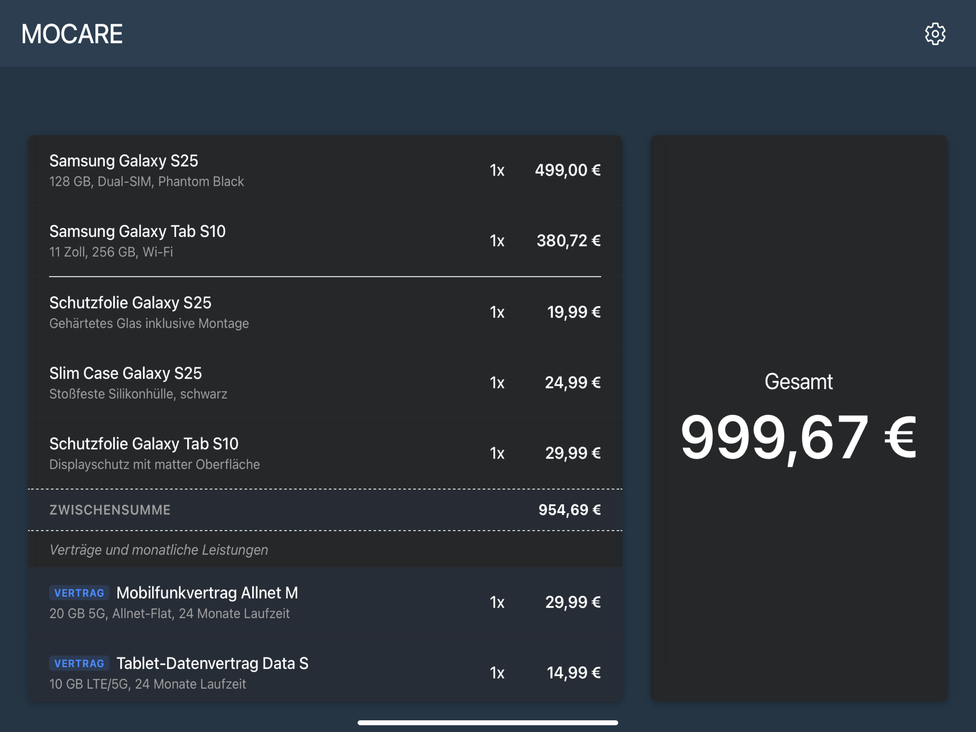Click the VERTRAG badge beside Tablet-Datenvertrag Data S
976x732 pixels.
[x=79, y=664]
